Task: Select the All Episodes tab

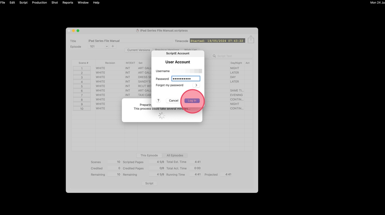Action: pyautogui.click(x=175, y=155)
